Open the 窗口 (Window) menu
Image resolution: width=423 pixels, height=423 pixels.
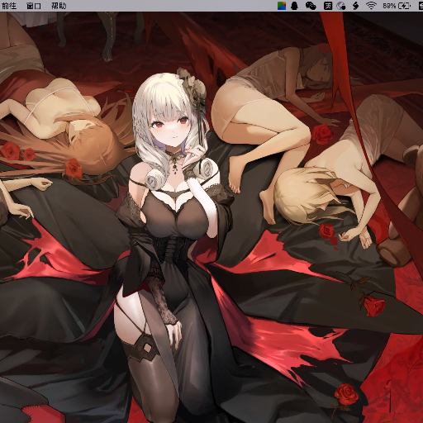click(34, 6)
